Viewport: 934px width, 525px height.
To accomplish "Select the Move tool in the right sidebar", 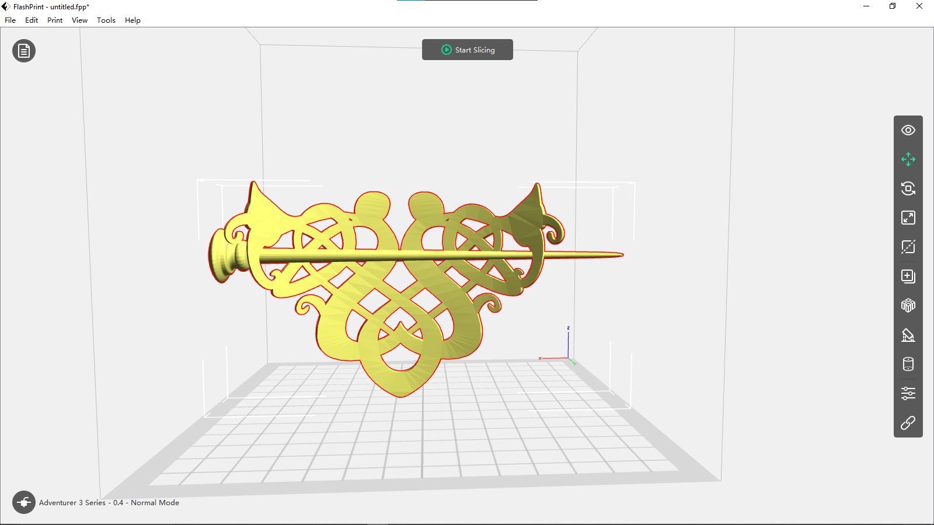I will (908, 159).
